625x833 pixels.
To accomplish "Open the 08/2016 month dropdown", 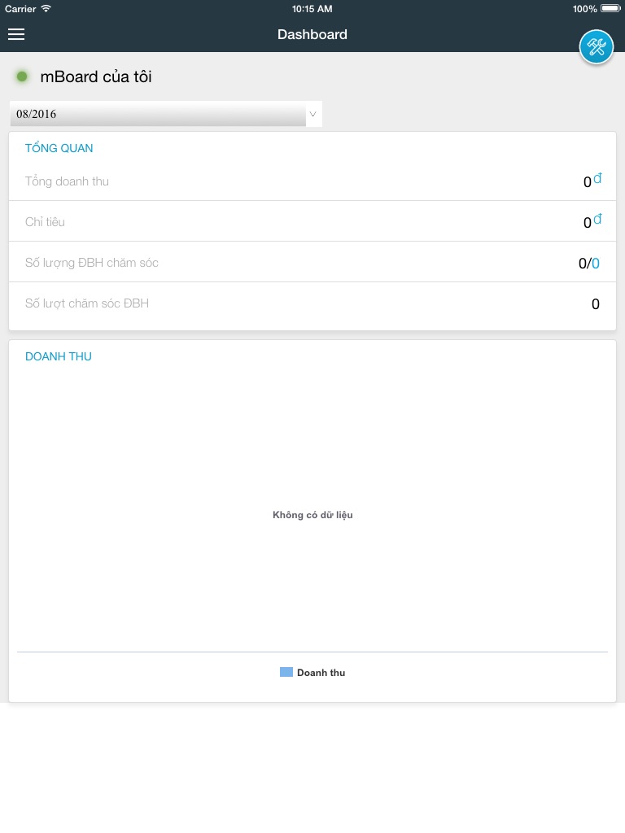I will pos(166,114).
